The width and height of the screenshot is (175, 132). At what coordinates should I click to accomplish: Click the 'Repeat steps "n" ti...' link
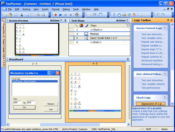tap(152, 49)
